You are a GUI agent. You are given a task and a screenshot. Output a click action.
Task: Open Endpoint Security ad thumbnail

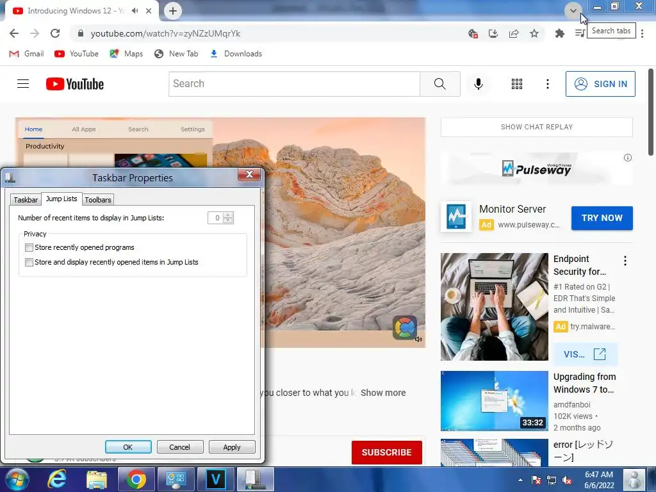pos(494,307)
